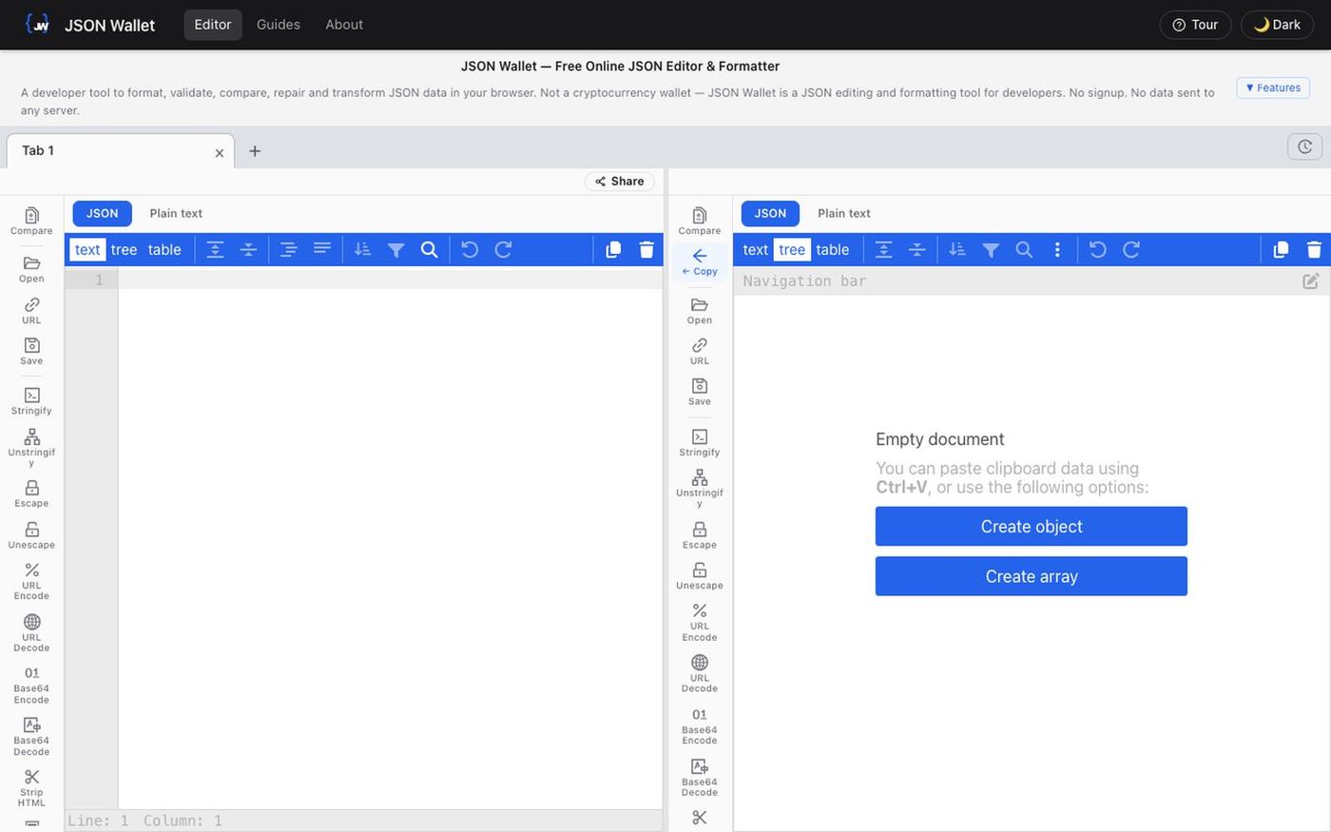Click search magnifier in right editor toolbar
This screenshot has height=832, width=1331.
click(x=1024, y=249)
